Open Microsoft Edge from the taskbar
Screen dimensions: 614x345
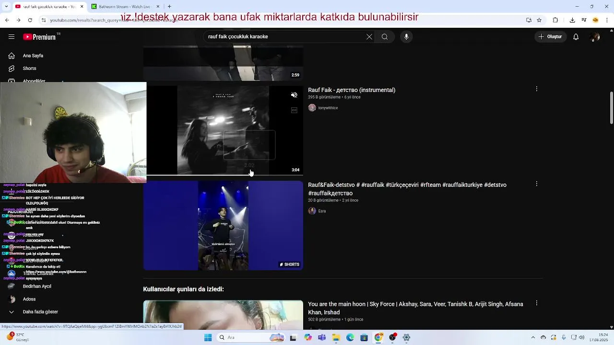350,337
